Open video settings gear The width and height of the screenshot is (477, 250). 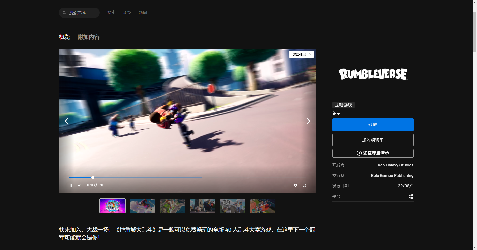click(295, 185)
